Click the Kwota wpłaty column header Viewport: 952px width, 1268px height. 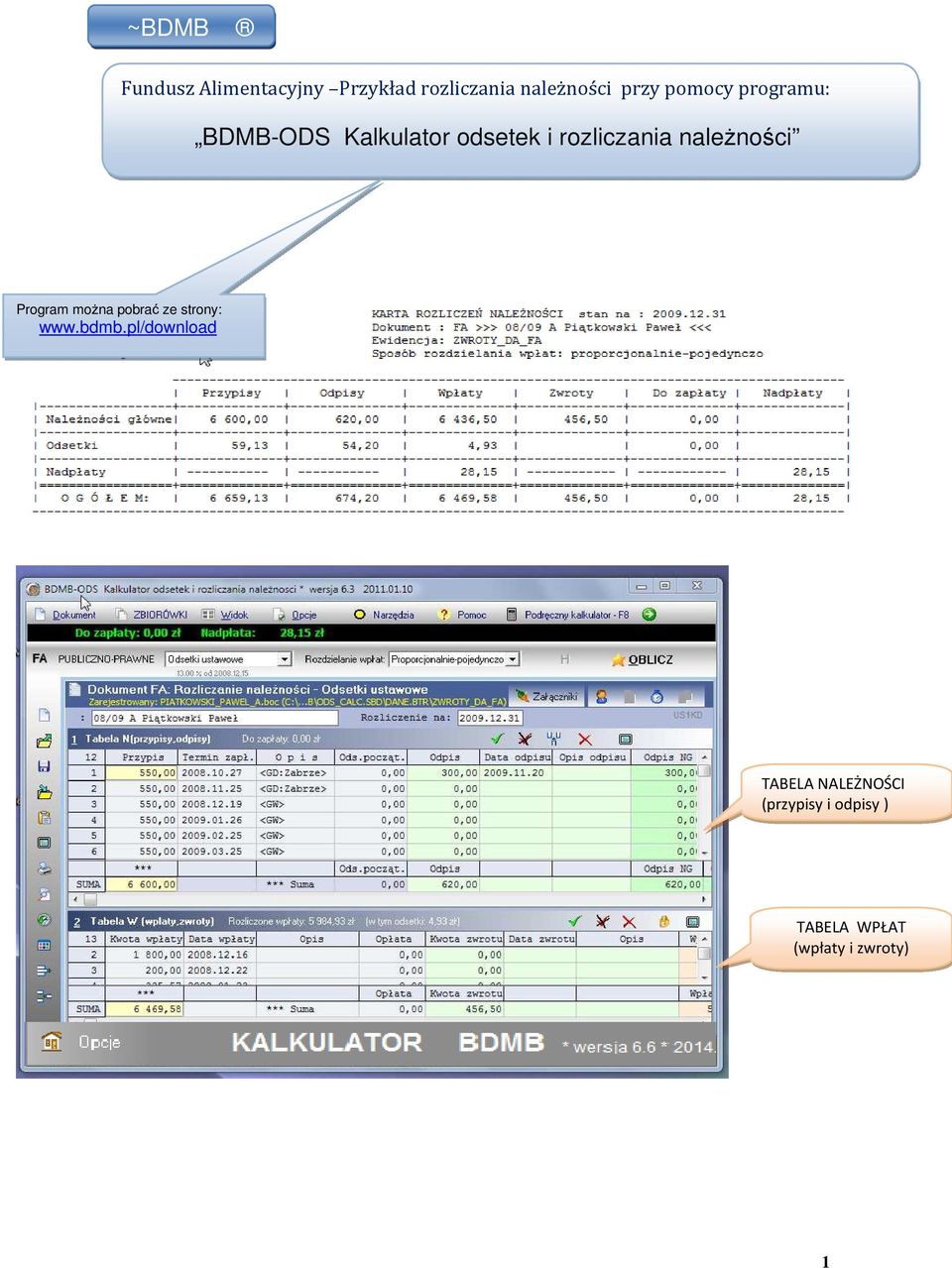pyautogui.click(x=145, y=939)
